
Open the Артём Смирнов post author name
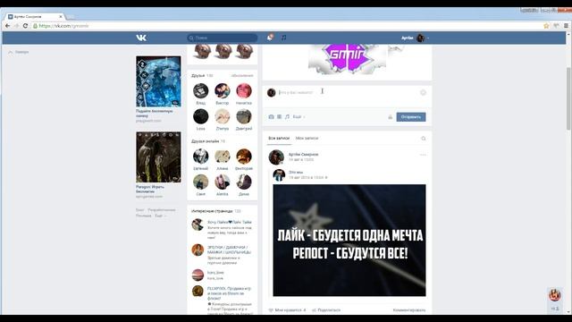303,155
